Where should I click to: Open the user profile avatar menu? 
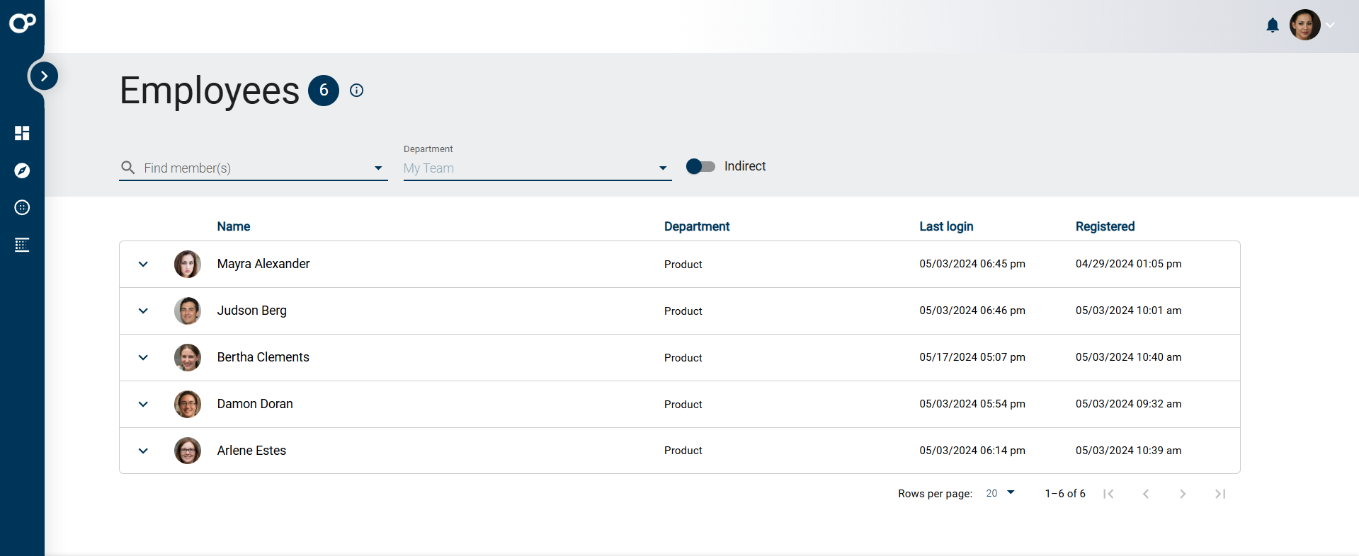1305,25
